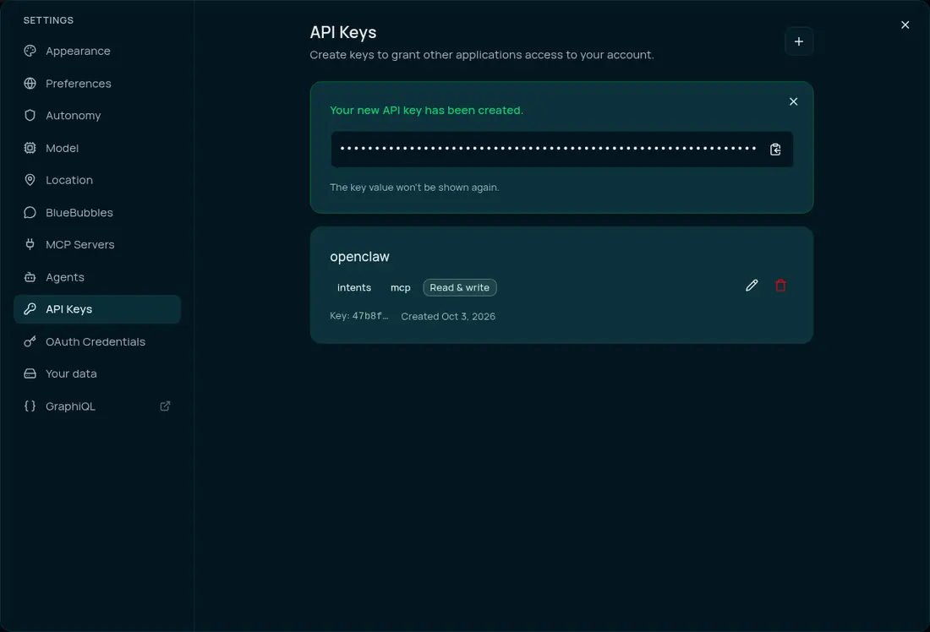Click the API Keys page heading
This screenshot has height=632, width=930.
pyautogui.click(x=342, y=33)
